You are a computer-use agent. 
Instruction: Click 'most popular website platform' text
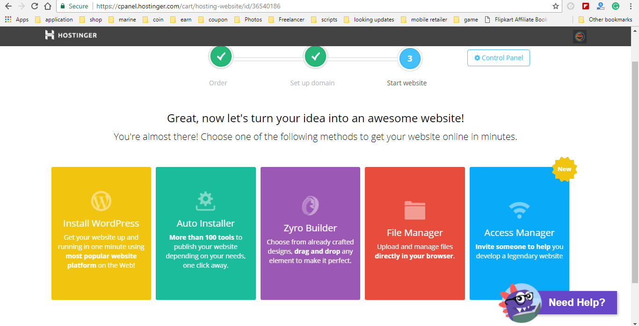(x=102, y=261)
